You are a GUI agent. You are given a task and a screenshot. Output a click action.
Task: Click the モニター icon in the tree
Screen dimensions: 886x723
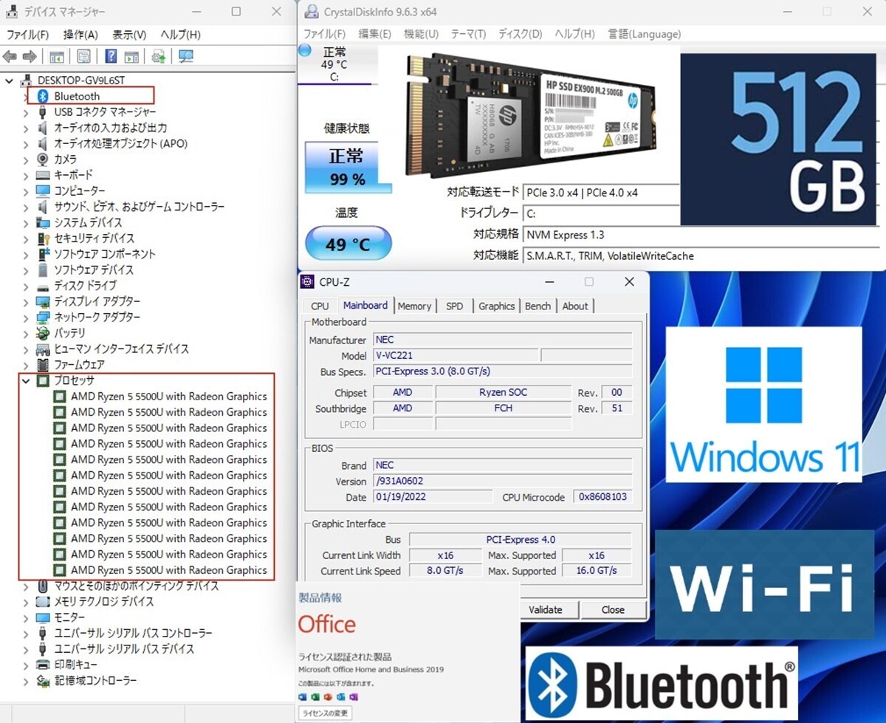pyautogui.click(x=43, y=617)
